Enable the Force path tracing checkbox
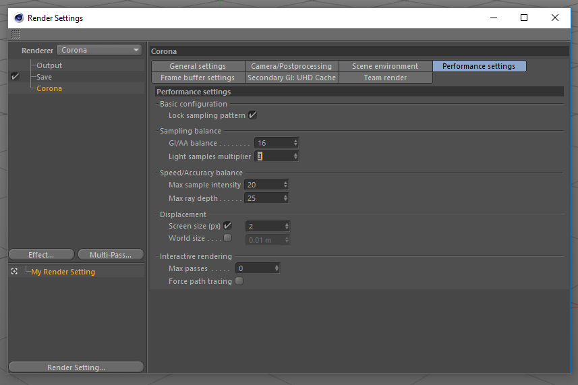The image size is (578, 385). point(239,281)
